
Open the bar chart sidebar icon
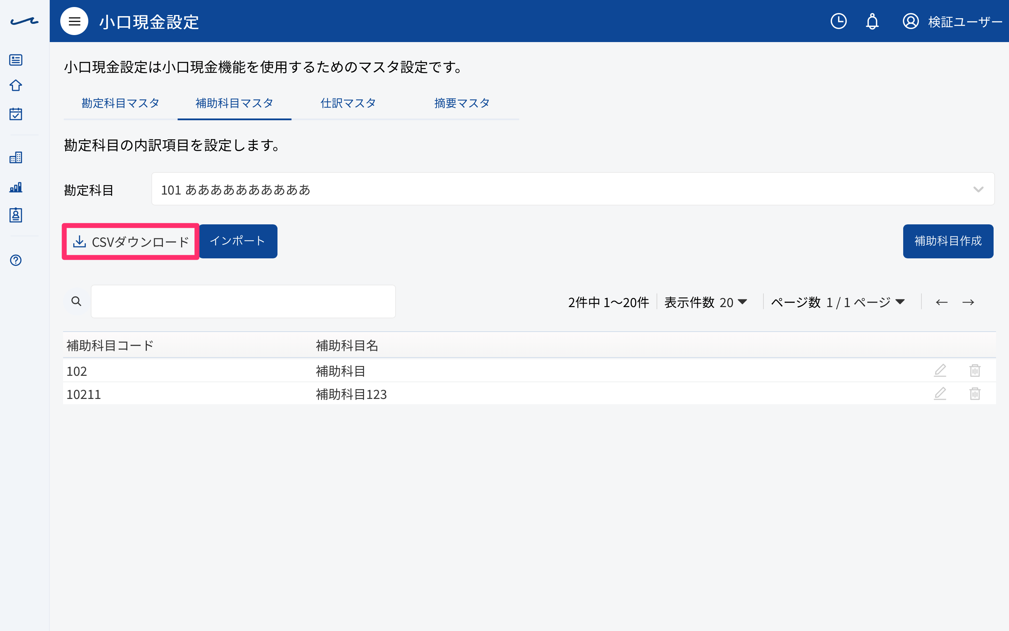coord(16,187)
